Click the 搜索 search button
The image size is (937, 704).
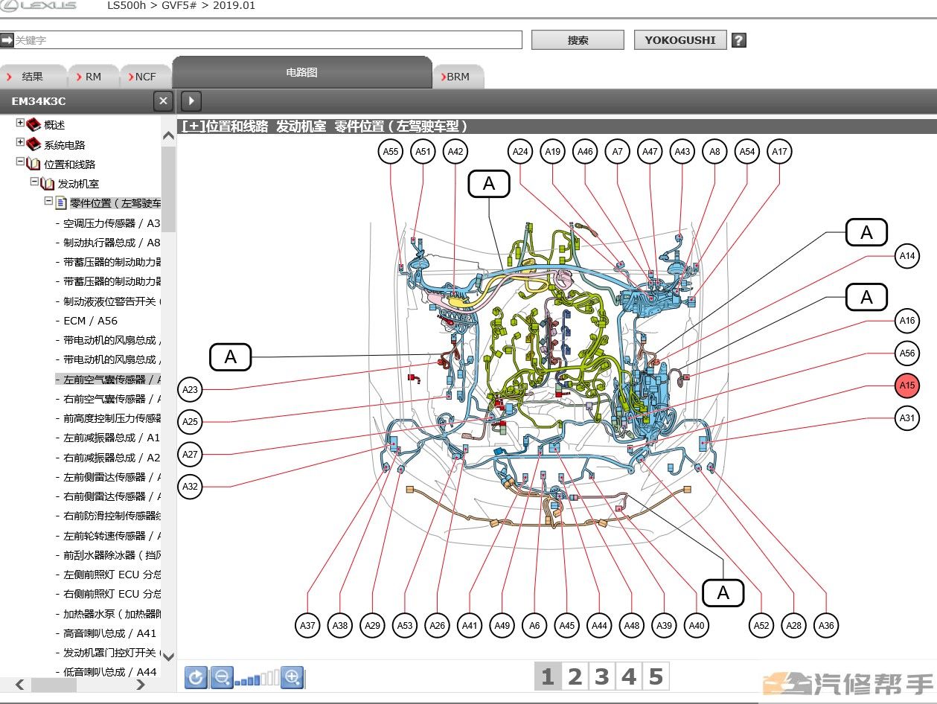(578, 40)
